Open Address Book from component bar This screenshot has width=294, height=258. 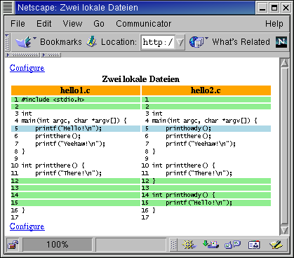pos(254,245)
